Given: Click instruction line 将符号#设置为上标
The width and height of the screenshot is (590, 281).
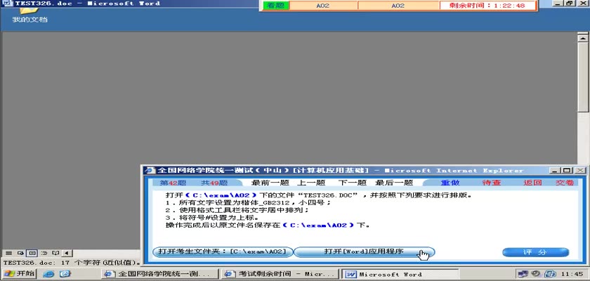Looking at the screenshot, I should point(212,218).
